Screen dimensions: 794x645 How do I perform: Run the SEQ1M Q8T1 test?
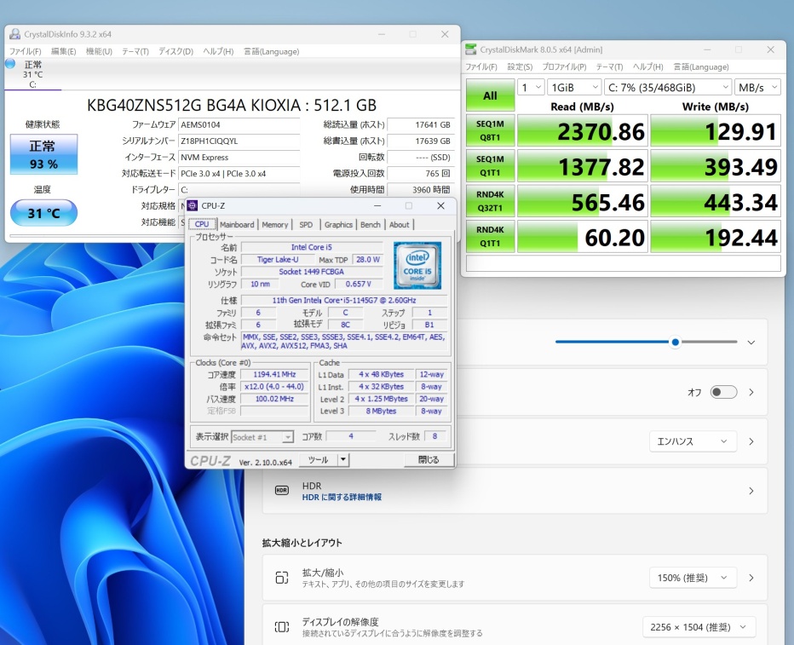point(490,130)
